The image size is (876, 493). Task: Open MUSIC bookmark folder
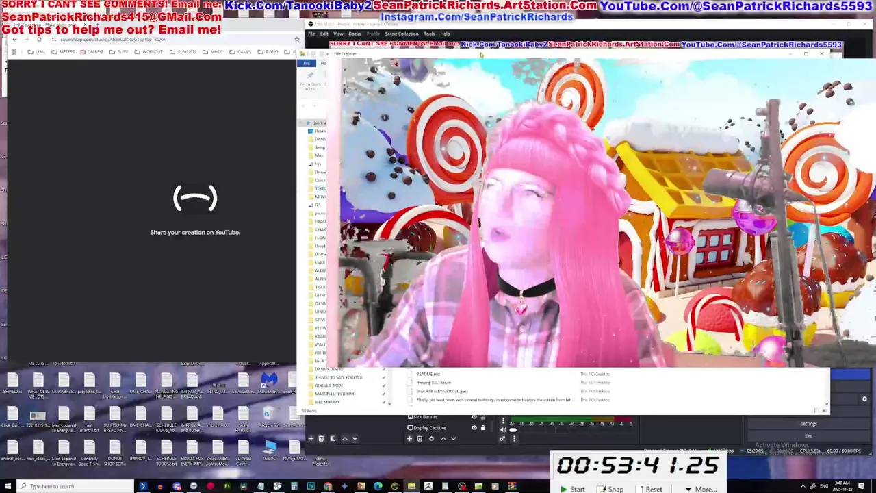tap(213, 52)
